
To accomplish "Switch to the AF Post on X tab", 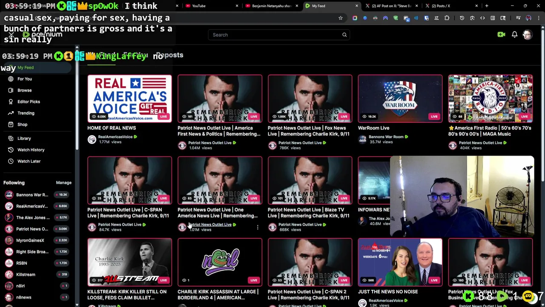I will (x=391, y=6).
